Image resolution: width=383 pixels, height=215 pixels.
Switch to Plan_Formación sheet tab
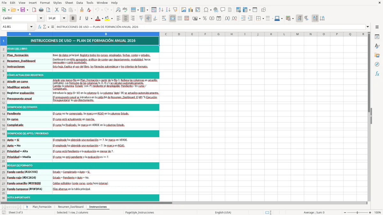pyautogui.click(x=42, y=207)
